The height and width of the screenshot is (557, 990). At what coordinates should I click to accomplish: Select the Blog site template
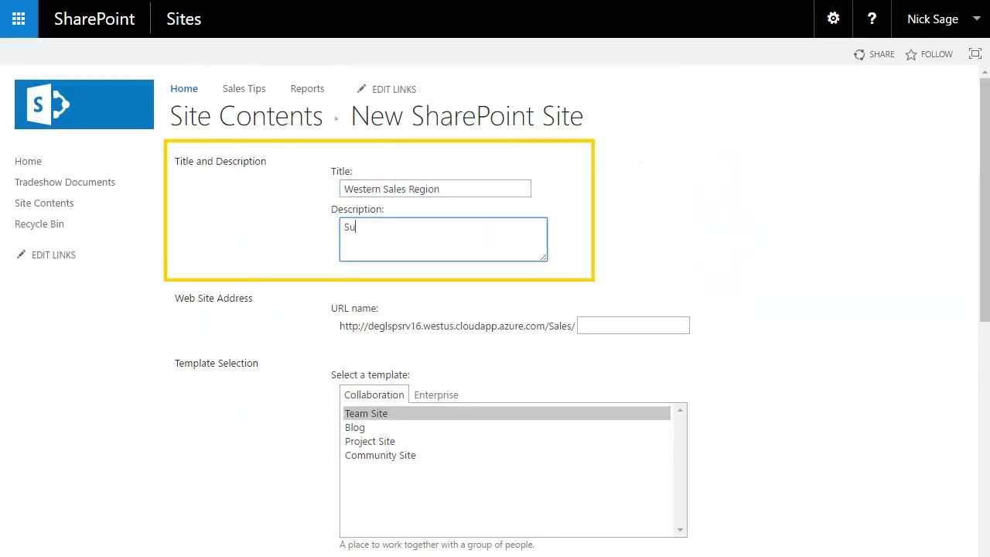pyautogui.click(x=354, y=427)
